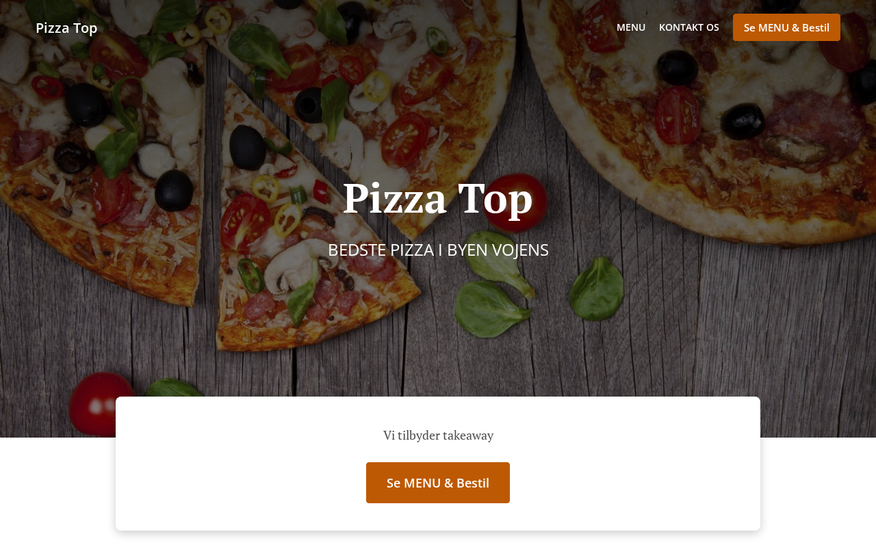Click the header Se MENU & Bestil button
Viewport: 876px width, 547px height.
pyautogui.click(x=786, y=27)
